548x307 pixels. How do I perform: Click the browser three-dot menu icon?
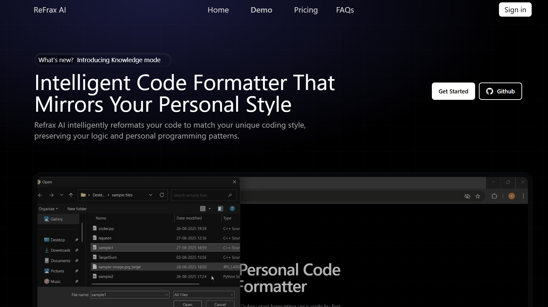(523, 196)
